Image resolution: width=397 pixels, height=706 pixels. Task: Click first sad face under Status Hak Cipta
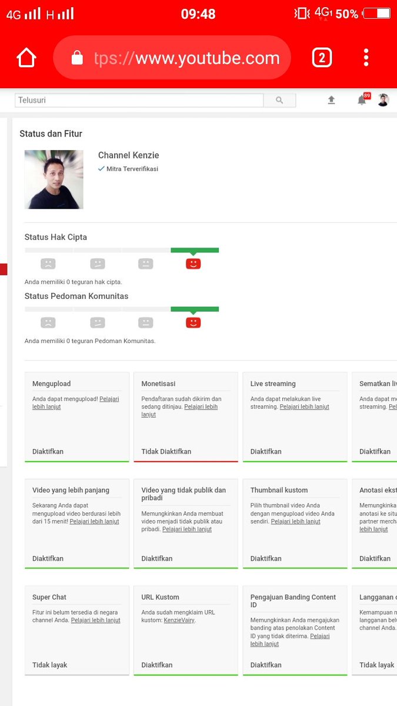[48, 264]
